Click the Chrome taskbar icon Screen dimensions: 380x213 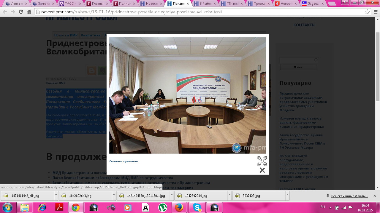[76, 207]
